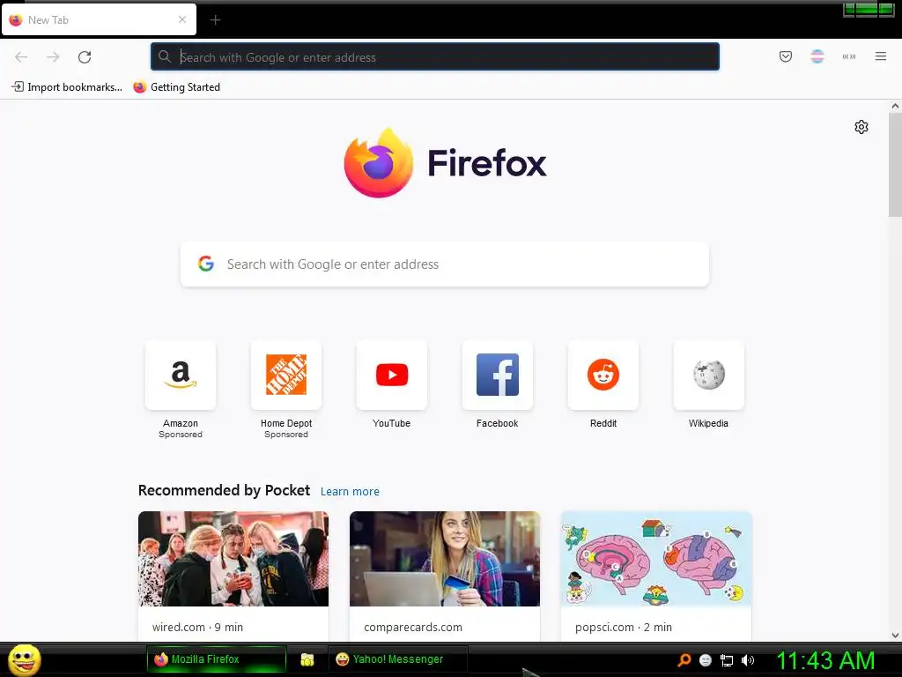
Task: Click the Recommended by Pocket heading
Action: click(224, 490)
